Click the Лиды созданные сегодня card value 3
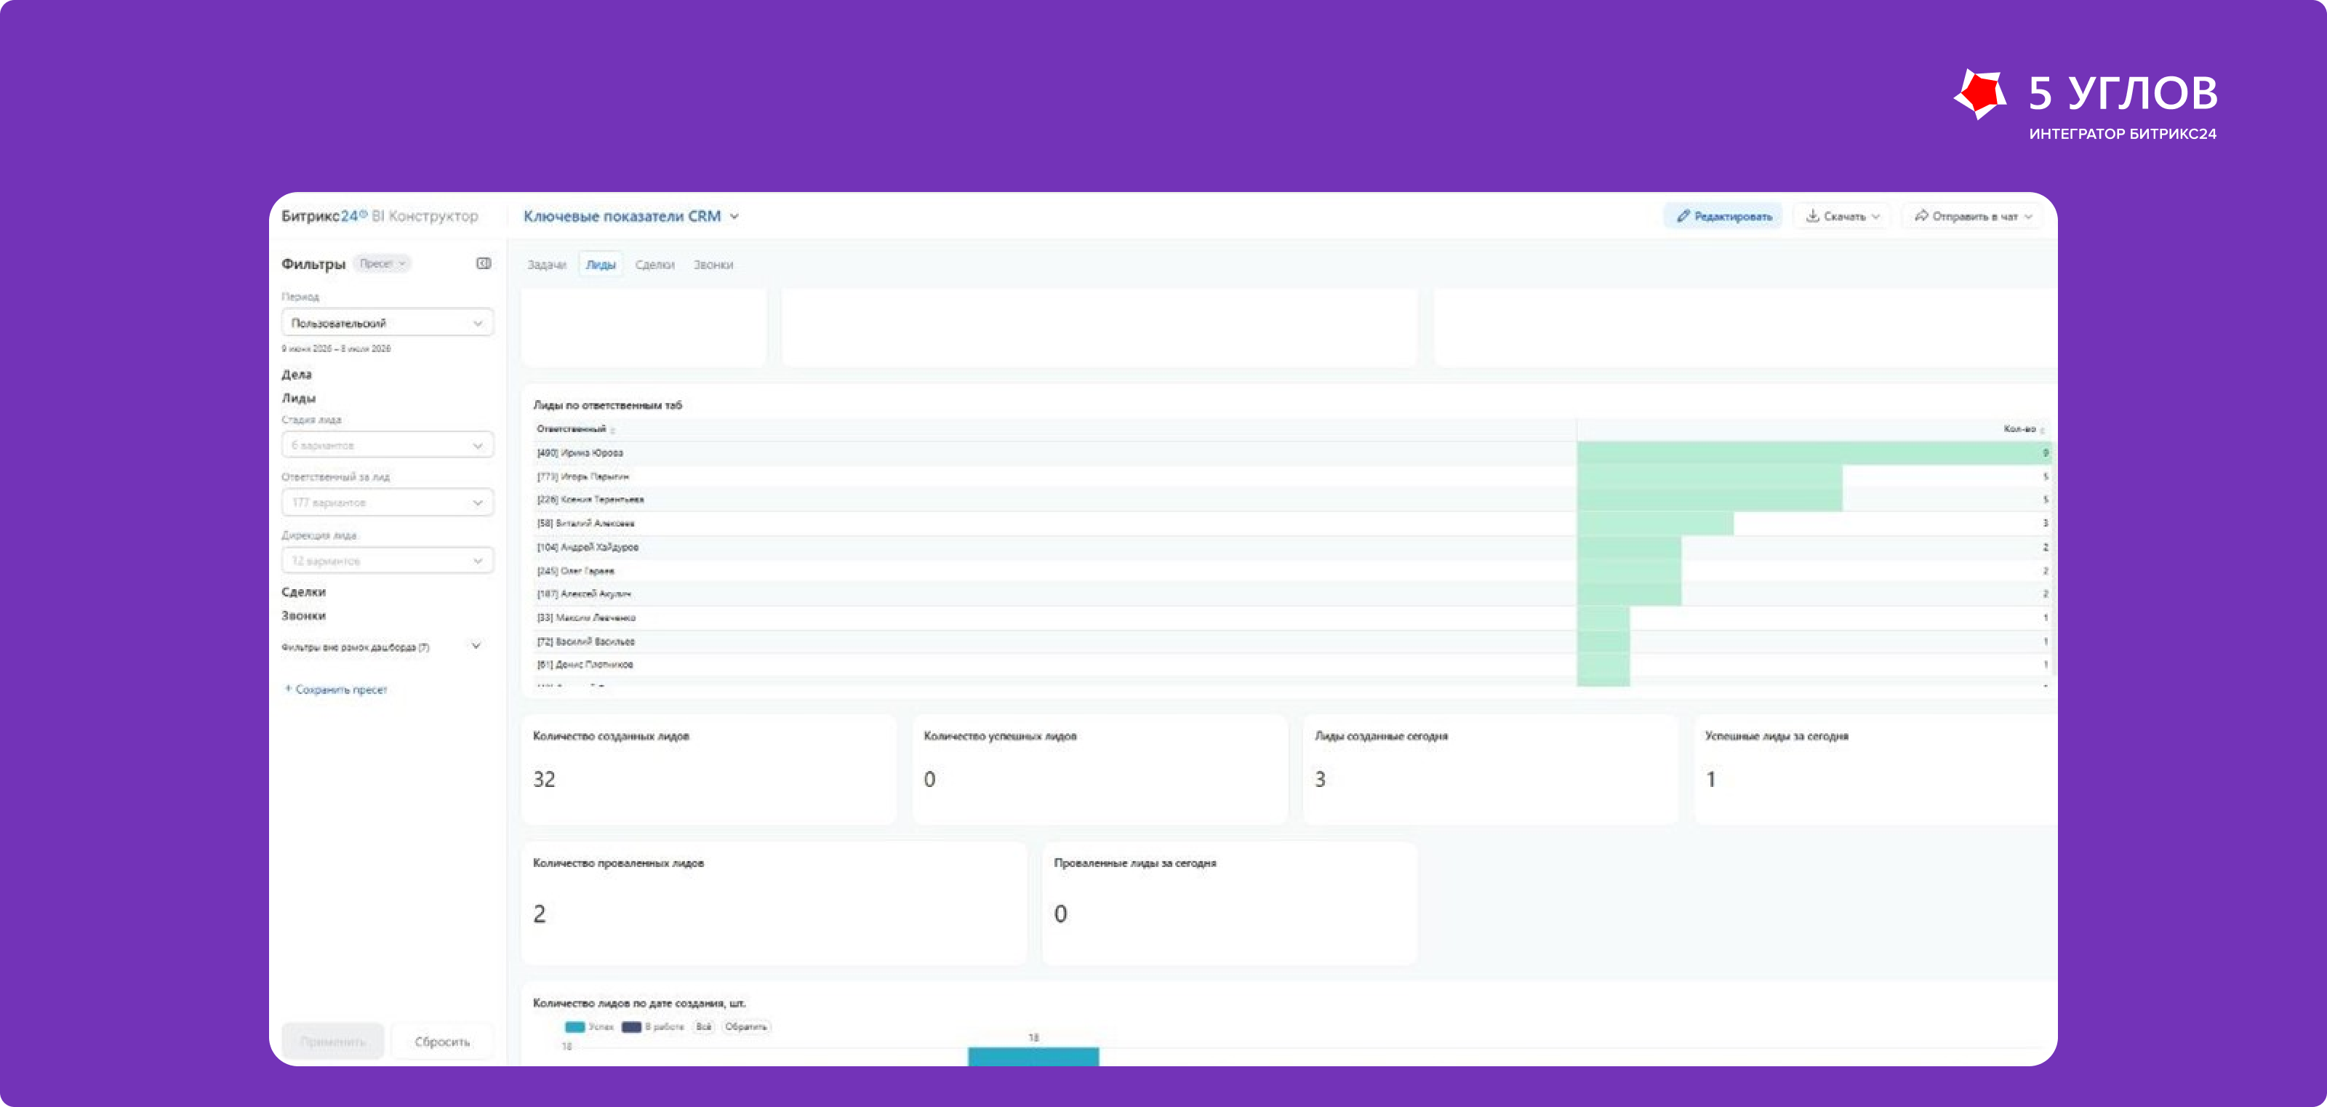2327x1107 pixels. pos(1320,779)
